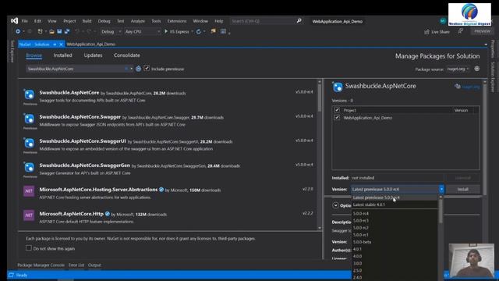Toggle Include prerelease checkbox
The height and width of the screenshot is (281, 499).
coord(147,68)
